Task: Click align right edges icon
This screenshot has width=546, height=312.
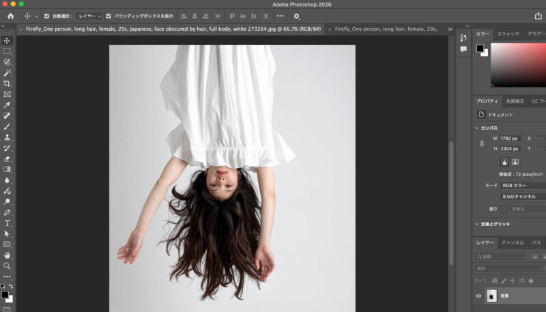Action: pyautogui.click(x=205, y=16)
